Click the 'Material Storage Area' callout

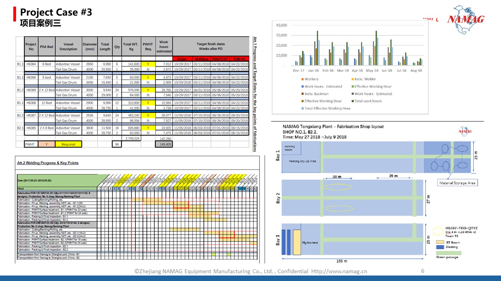pyautogui.click(x=457, y=183)
